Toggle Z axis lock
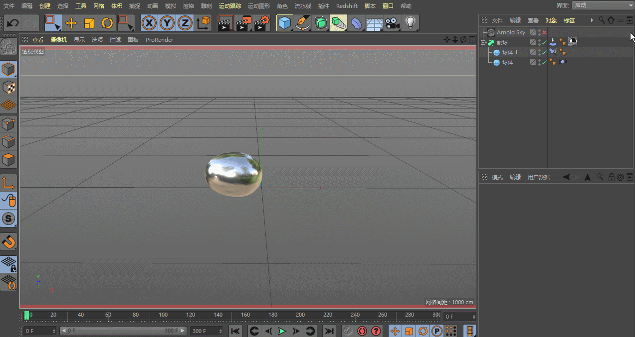Viewport: 635px width, 337px height. click(185, 23)
